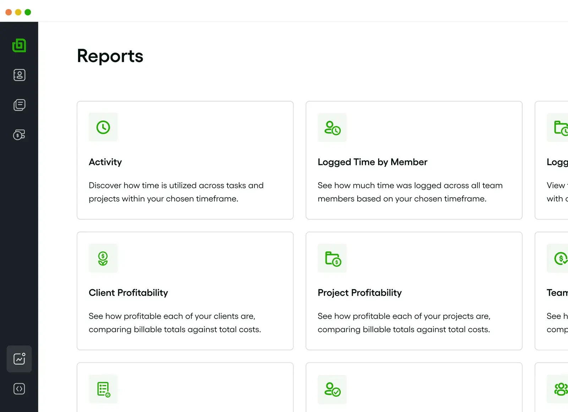Open the notes list icon in sidebar
Viewport: 568px width, 412px height.
click(19, 105)
